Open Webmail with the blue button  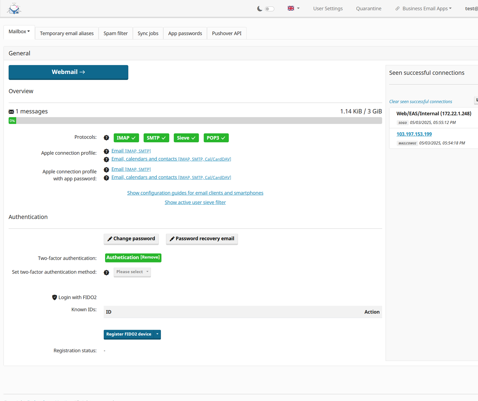68,72
